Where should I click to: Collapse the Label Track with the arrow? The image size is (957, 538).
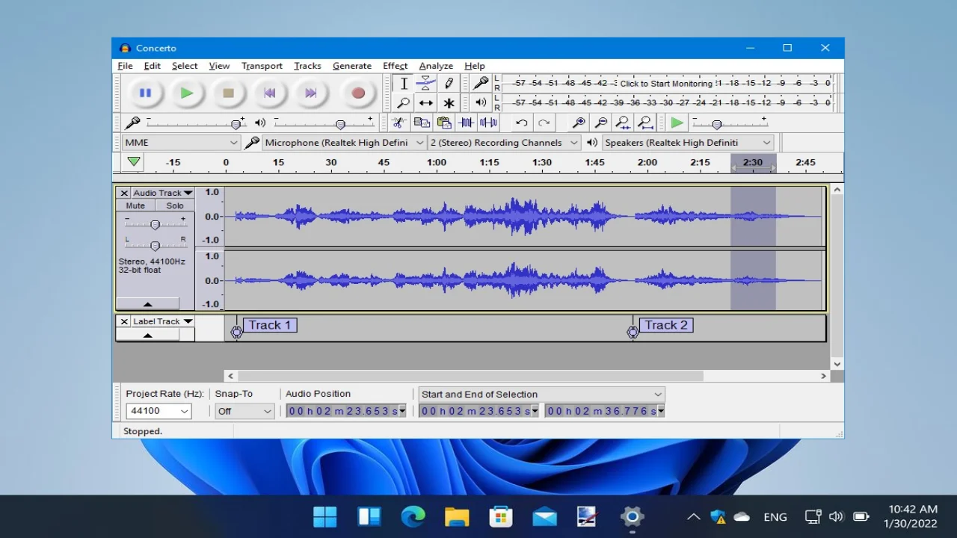point(147,336)
